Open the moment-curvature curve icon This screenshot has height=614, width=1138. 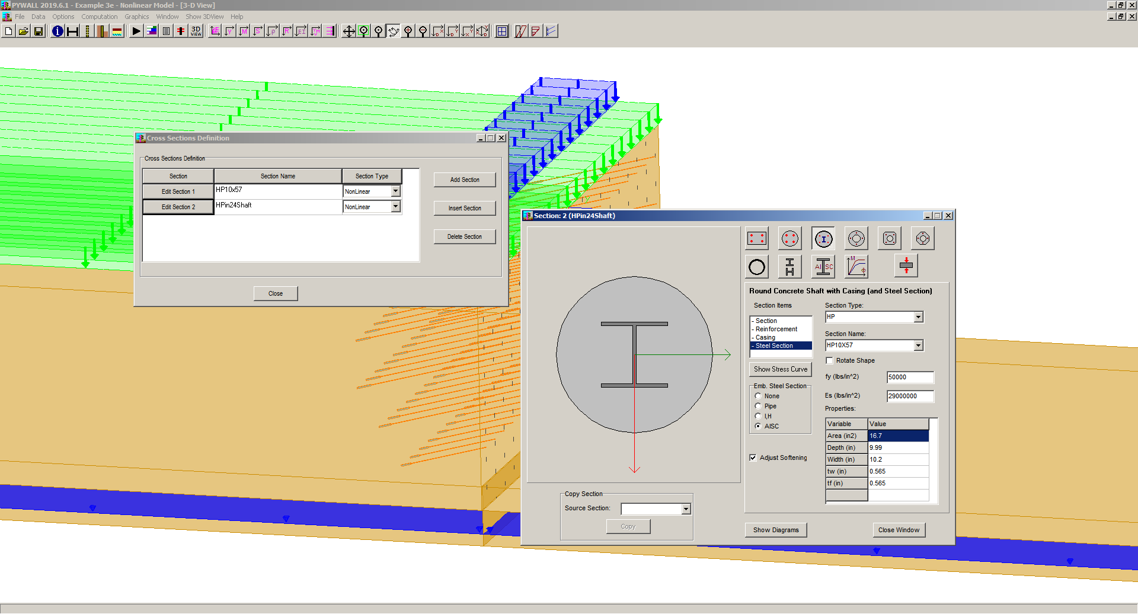coord(856,267)
